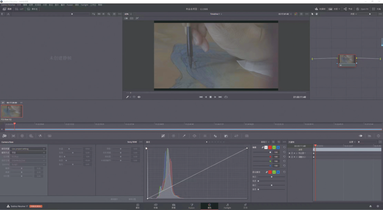Open the 3D stereoscopic palette

point(247,136)
